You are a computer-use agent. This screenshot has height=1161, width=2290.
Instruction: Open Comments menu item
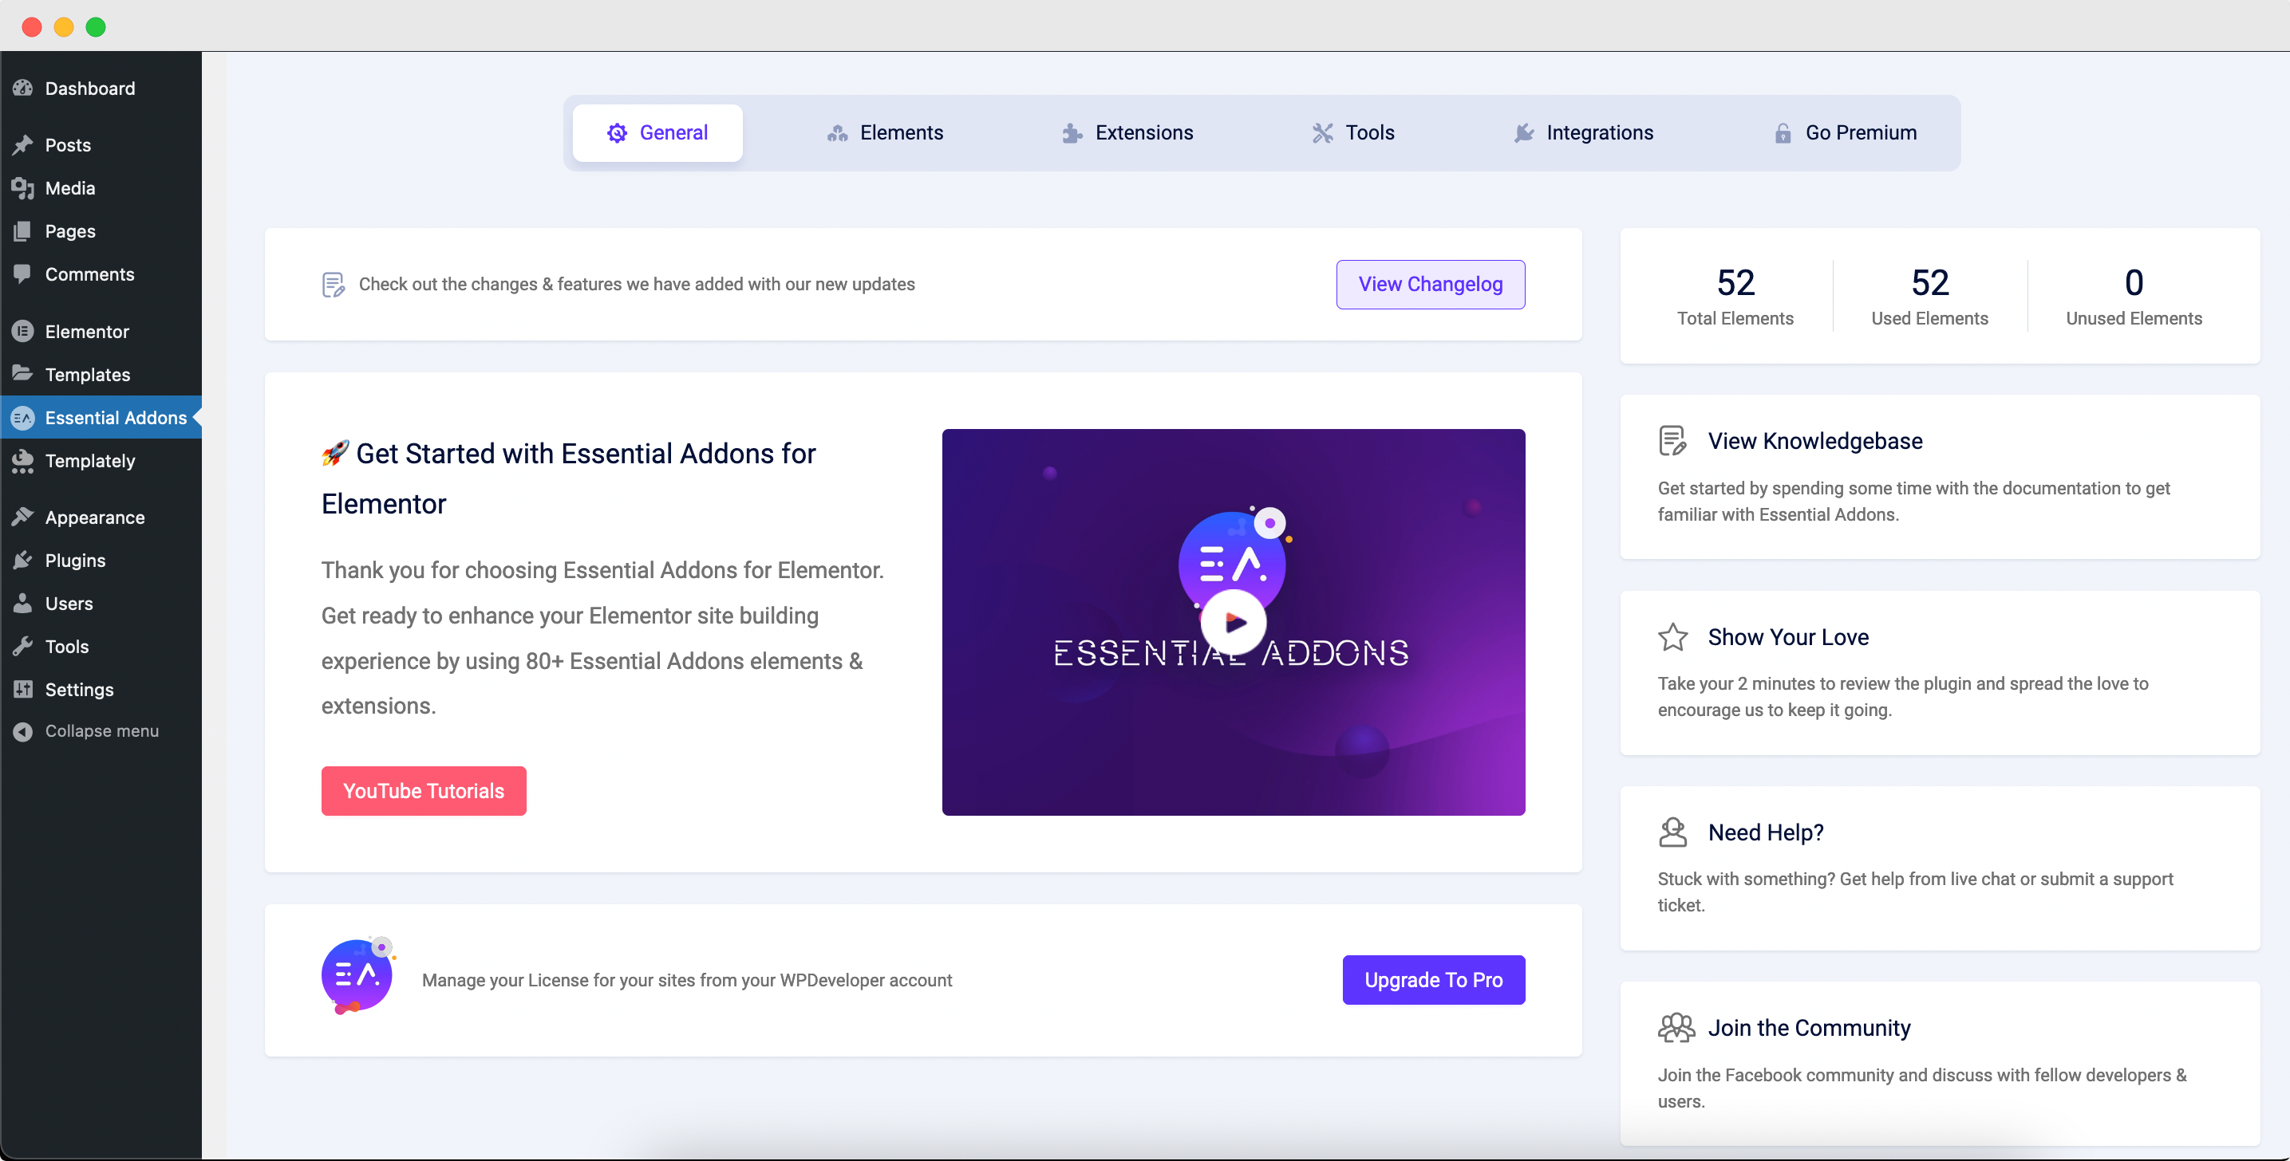[x=101, y=274]
